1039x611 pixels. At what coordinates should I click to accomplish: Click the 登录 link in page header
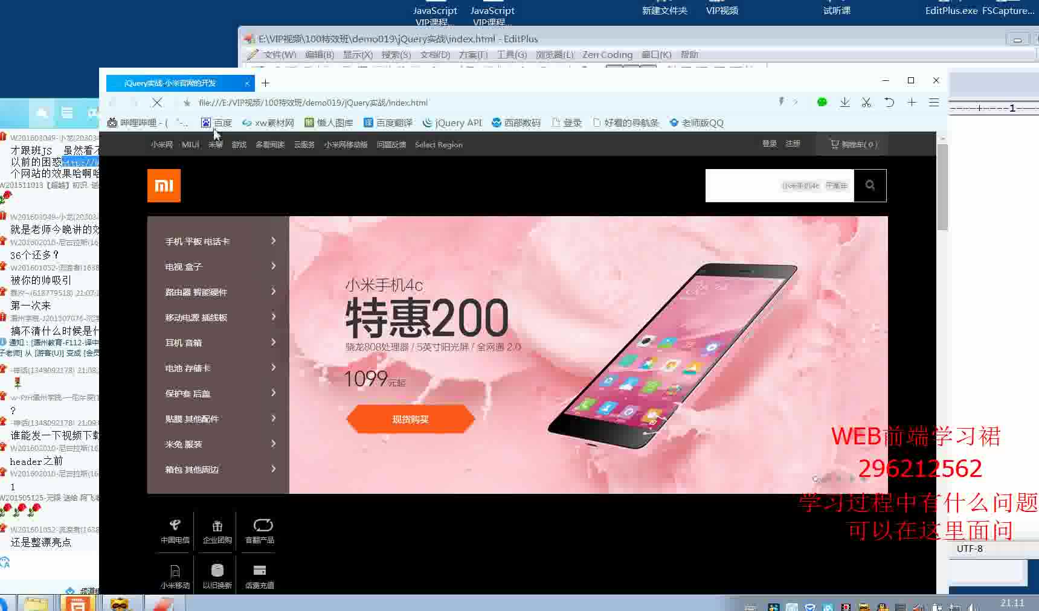[770, 144]
